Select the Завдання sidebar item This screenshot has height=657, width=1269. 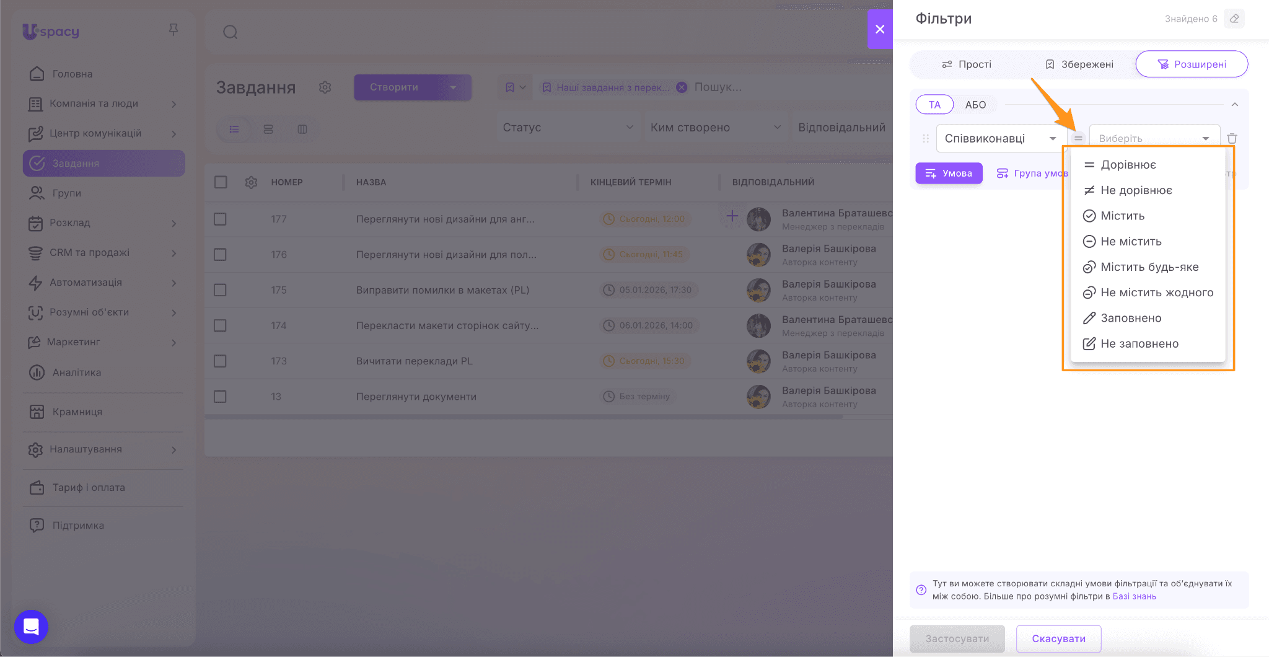pos(103,163)
